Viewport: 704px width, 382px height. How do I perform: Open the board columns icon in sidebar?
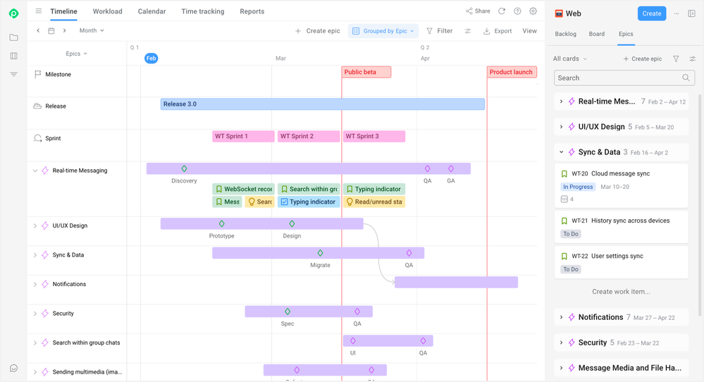[x=13, y=56]
